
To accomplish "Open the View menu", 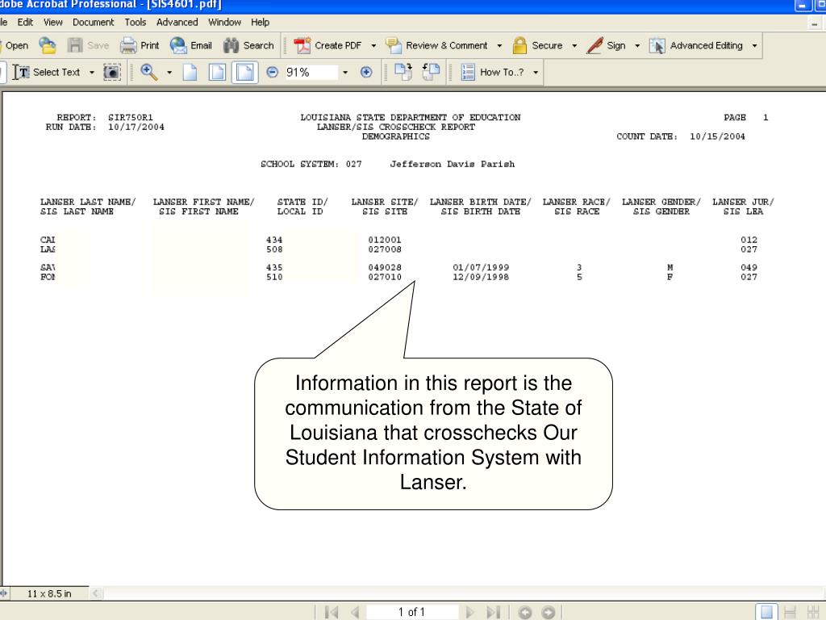I will 52,22.
